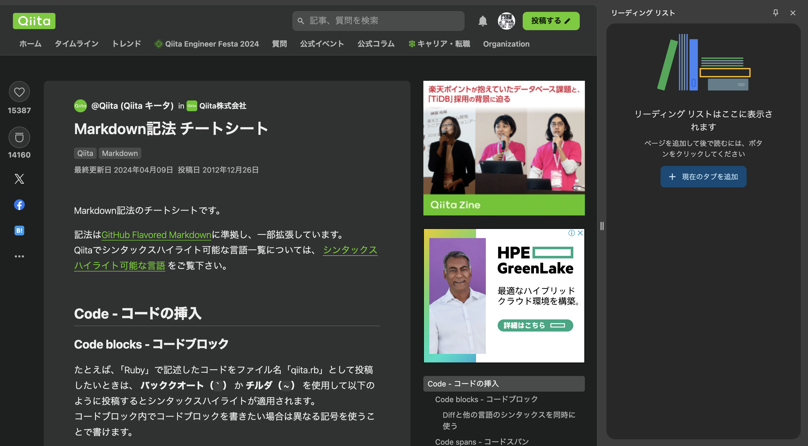Open the Organization tab
The image size is (808, 446).
point(506,44)
